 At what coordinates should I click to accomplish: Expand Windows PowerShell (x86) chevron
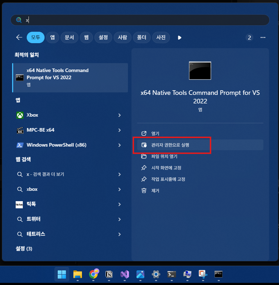tap(119, 145)
